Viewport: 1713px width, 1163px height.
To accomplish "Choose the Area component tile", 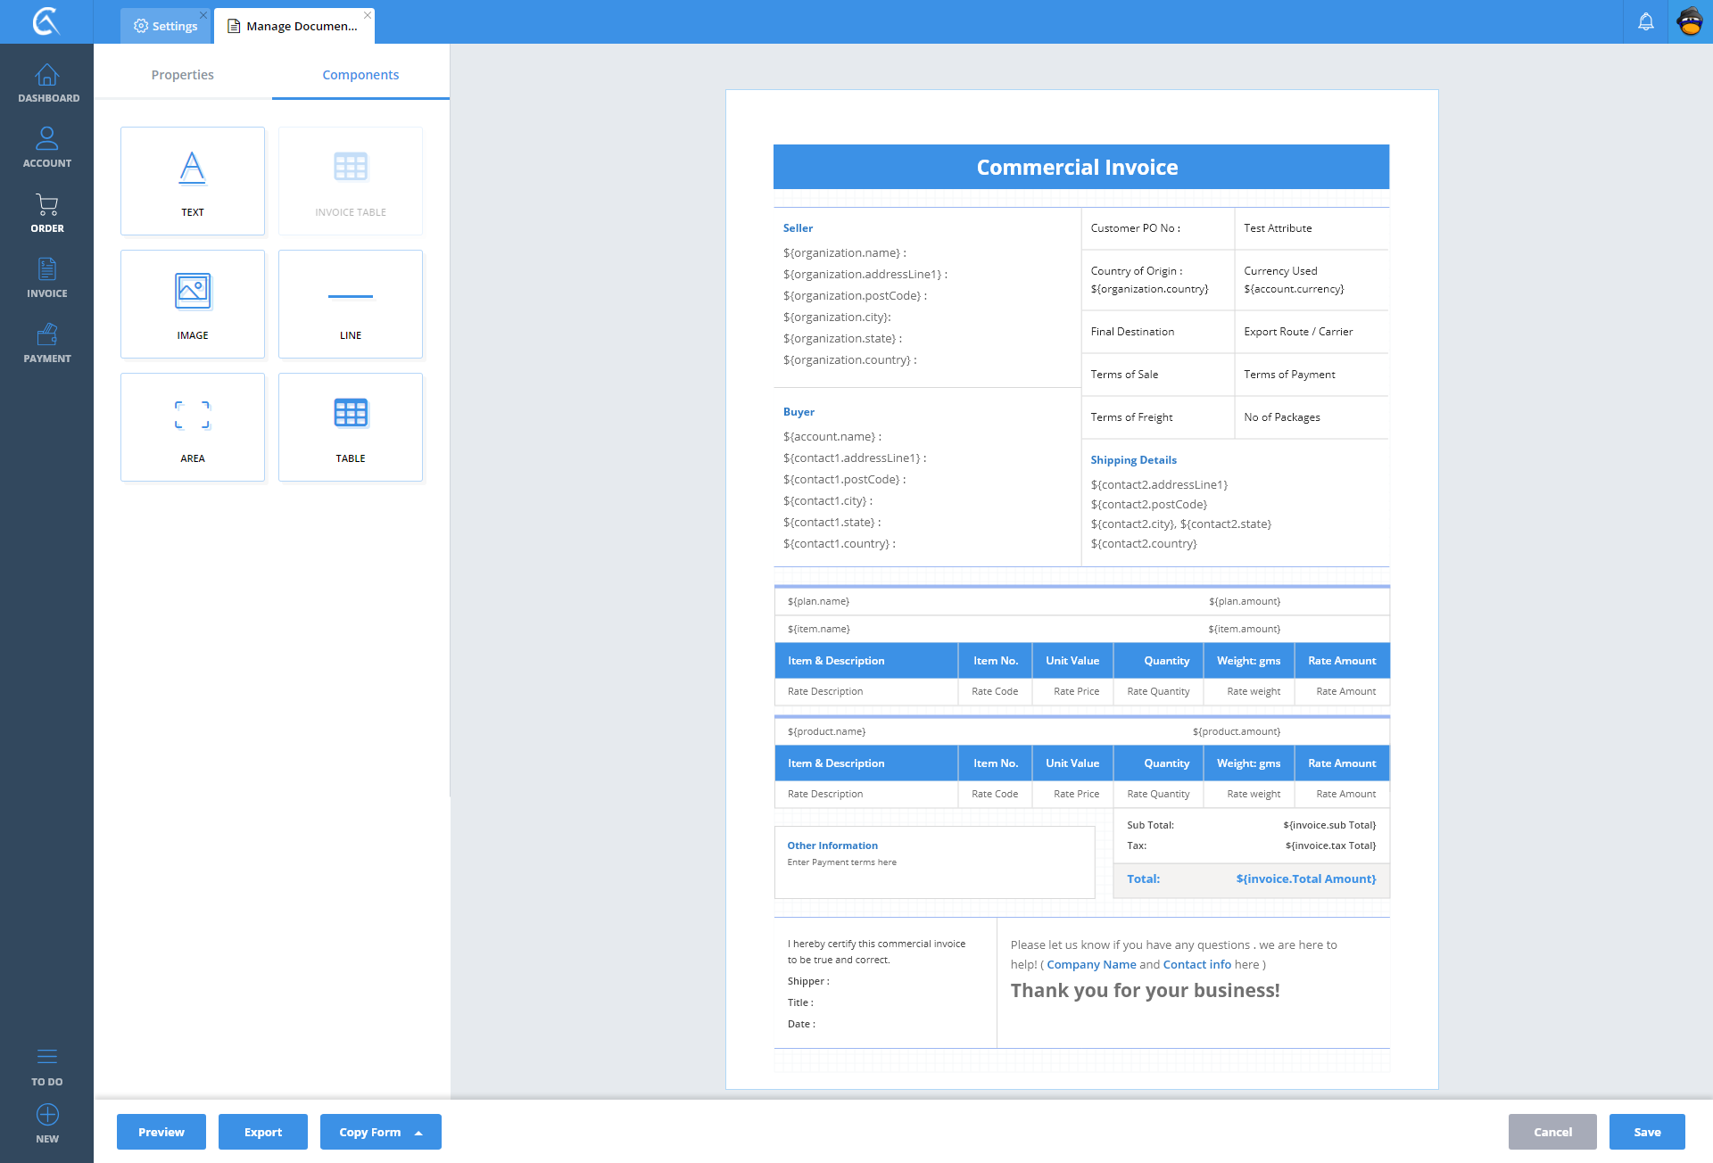I will [193, 427].
